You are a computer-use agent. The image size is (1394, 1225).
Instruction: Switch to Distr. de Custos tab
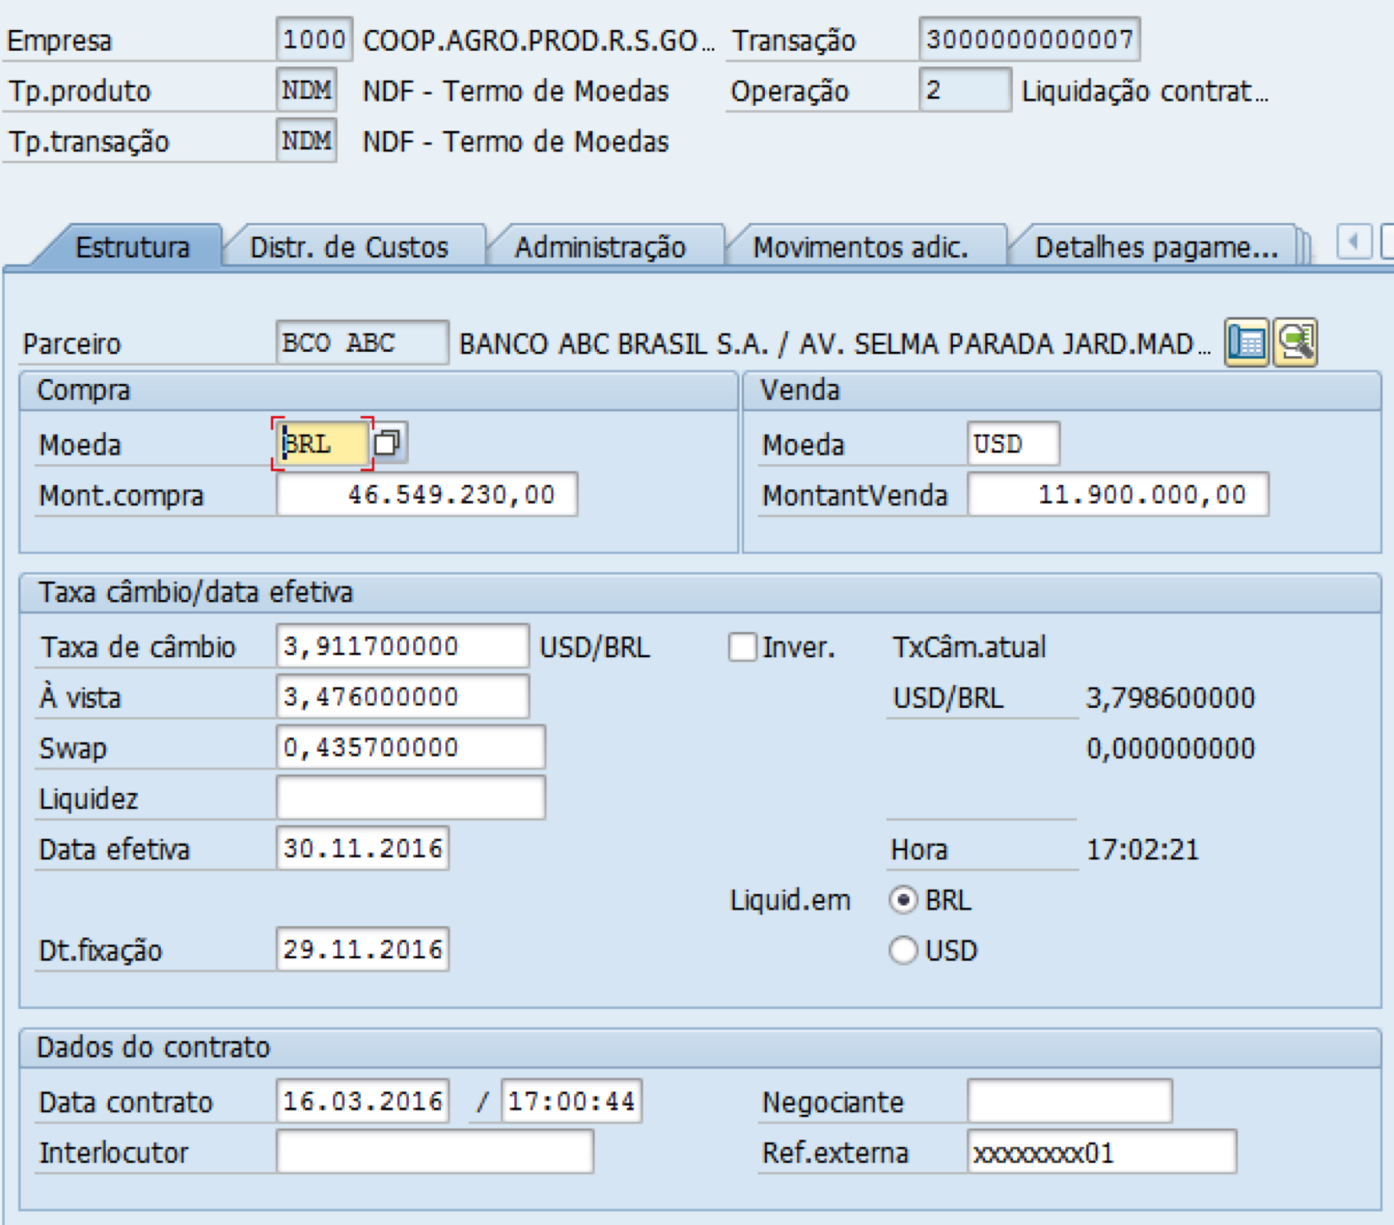pos(349,247)
